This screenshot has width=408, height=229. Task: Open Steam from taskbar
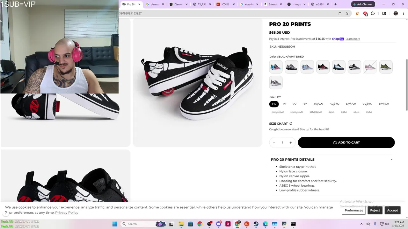pyautogui.click(x=256, y=224)
